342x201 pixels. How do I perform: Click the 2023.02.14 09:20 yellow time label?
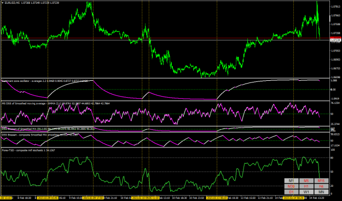pos(294,198)
